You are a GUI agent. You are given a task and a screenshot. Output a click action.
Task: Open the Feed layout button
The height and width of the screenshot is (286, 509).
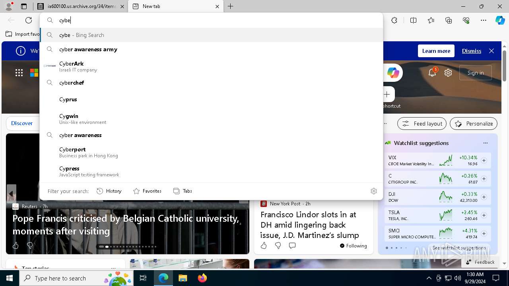[422, 124]
